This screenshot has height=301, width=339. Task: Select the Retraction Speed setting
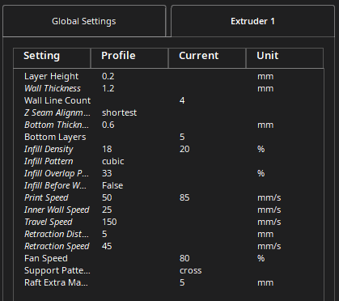tap(168, 246)
